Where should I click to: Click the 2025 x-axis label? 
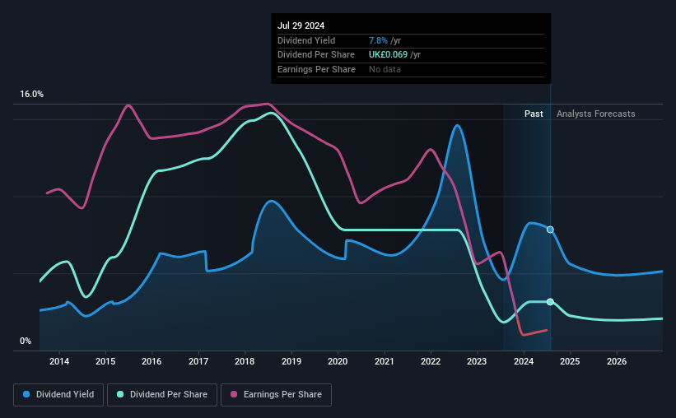(x=570, y=361)
